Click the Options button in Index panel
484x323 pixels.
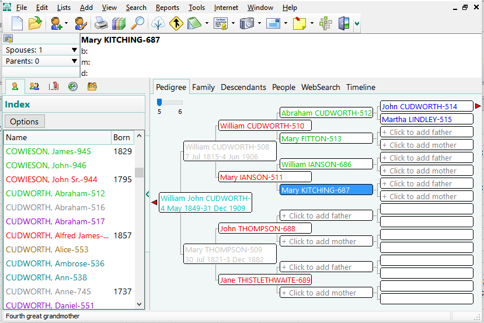25,121
